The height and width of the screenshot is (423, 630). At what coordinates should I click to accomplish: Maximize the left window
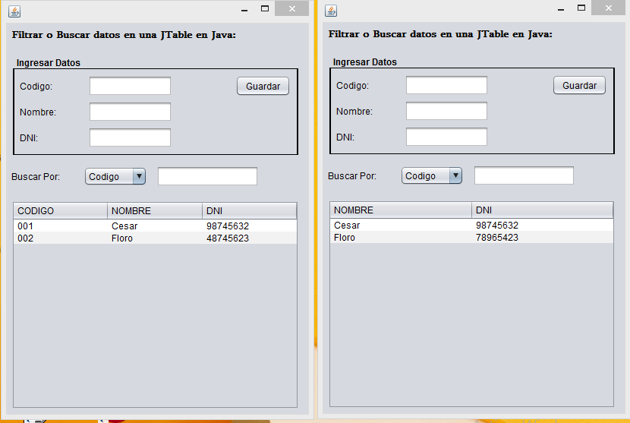[x=265, y=8]
